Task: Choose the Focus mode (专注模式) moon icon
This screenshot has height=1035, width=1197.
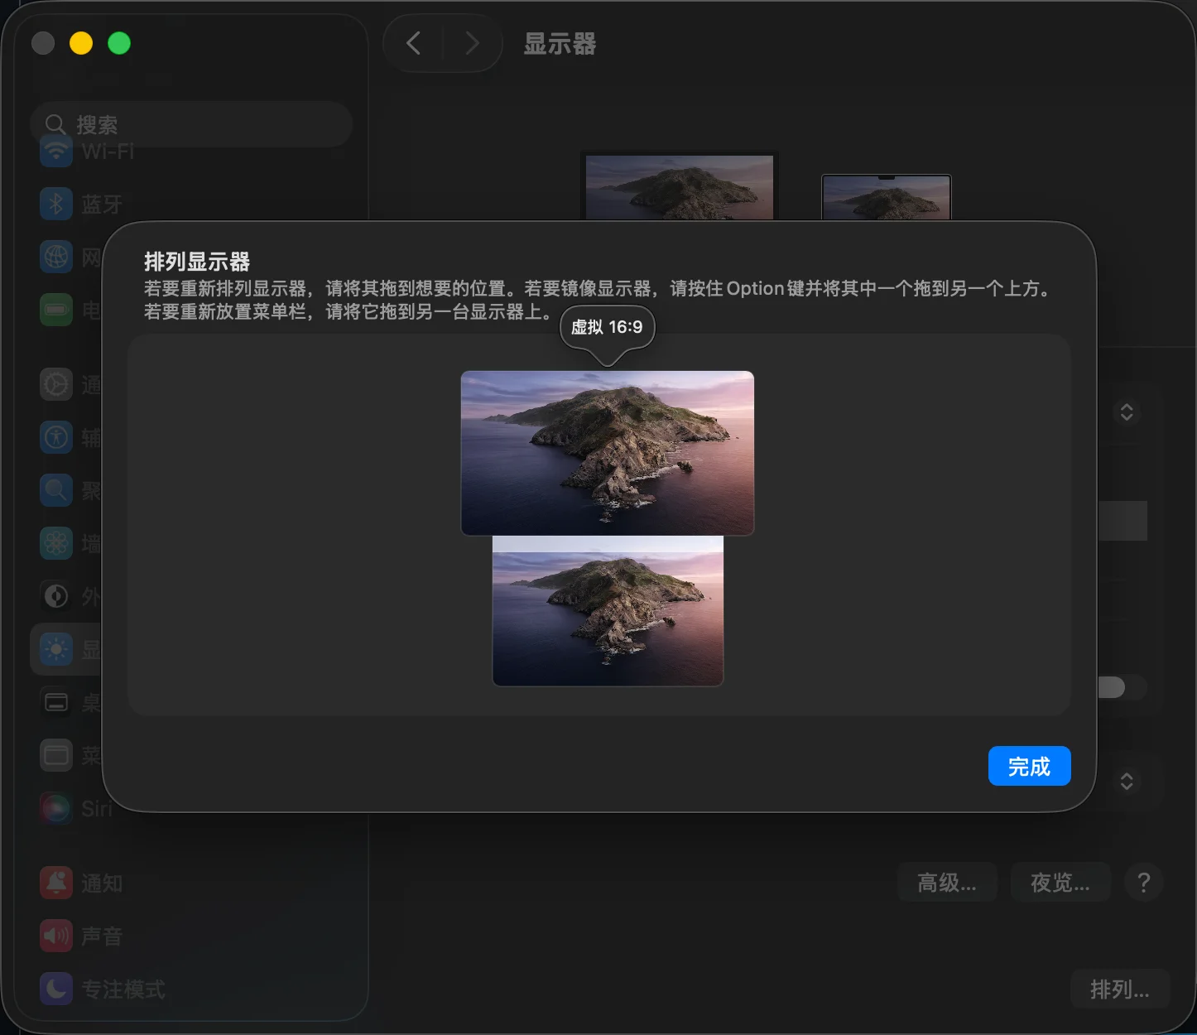Action: (x=56, y=989)
